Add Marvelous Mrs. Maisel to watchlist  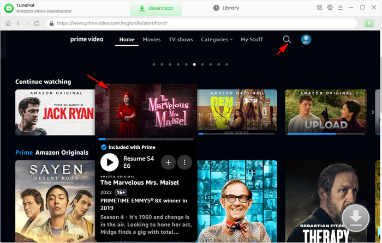(168, 162)
